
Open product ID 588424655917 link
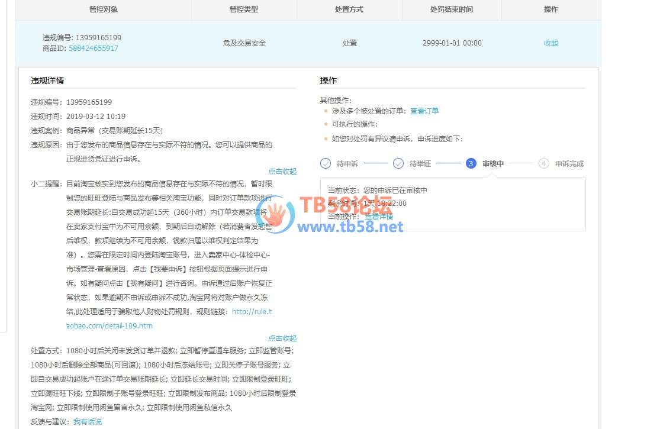94,49
